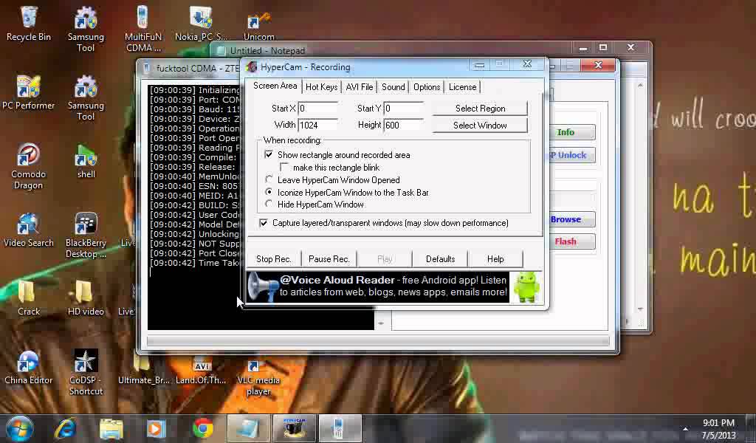This screenshot has height=443, width=756.
Task: Open Comodo Dragon browser shortcut
Action: click(29, 166)
